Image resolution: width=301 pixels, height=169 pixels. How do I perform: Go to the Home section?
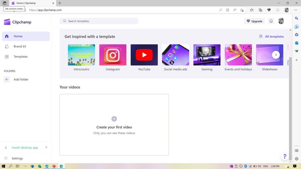point(26,36)
